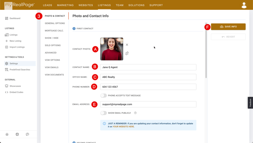Click the Dashboard grid icon
Image resolution: width=253 pixels, height=143 pixels.
(x=7, y=18)
